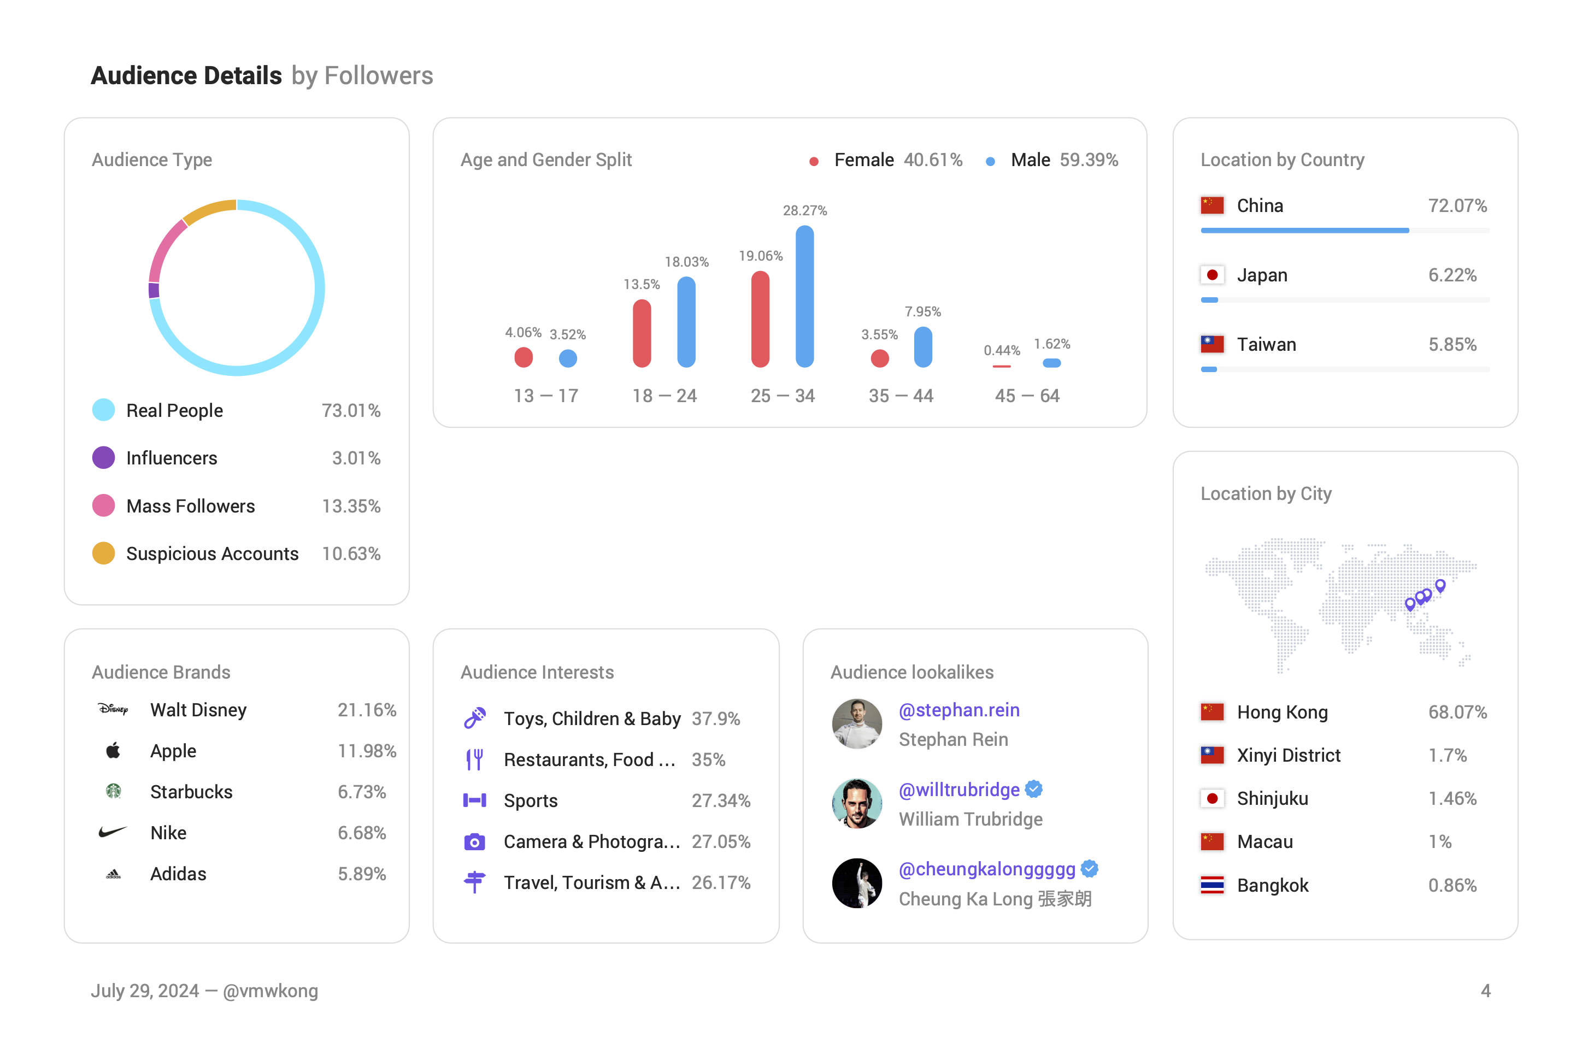Click the Influencers purple swatch
The width and height of the screenshot is (1582, 1054).
pyautogui.click(x=103, y=458)
